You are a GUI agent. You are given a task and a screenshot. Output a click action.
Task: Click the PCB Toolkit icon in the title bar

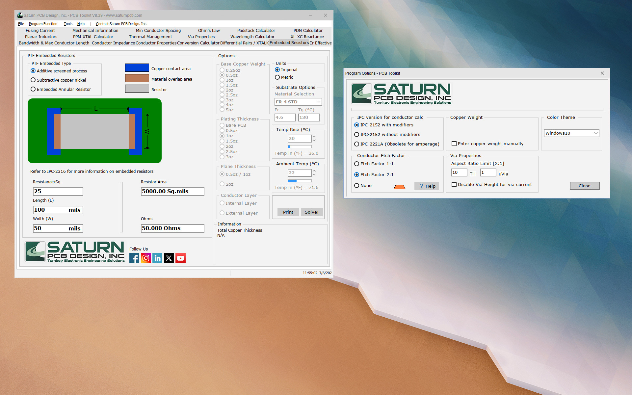point(20,15)
